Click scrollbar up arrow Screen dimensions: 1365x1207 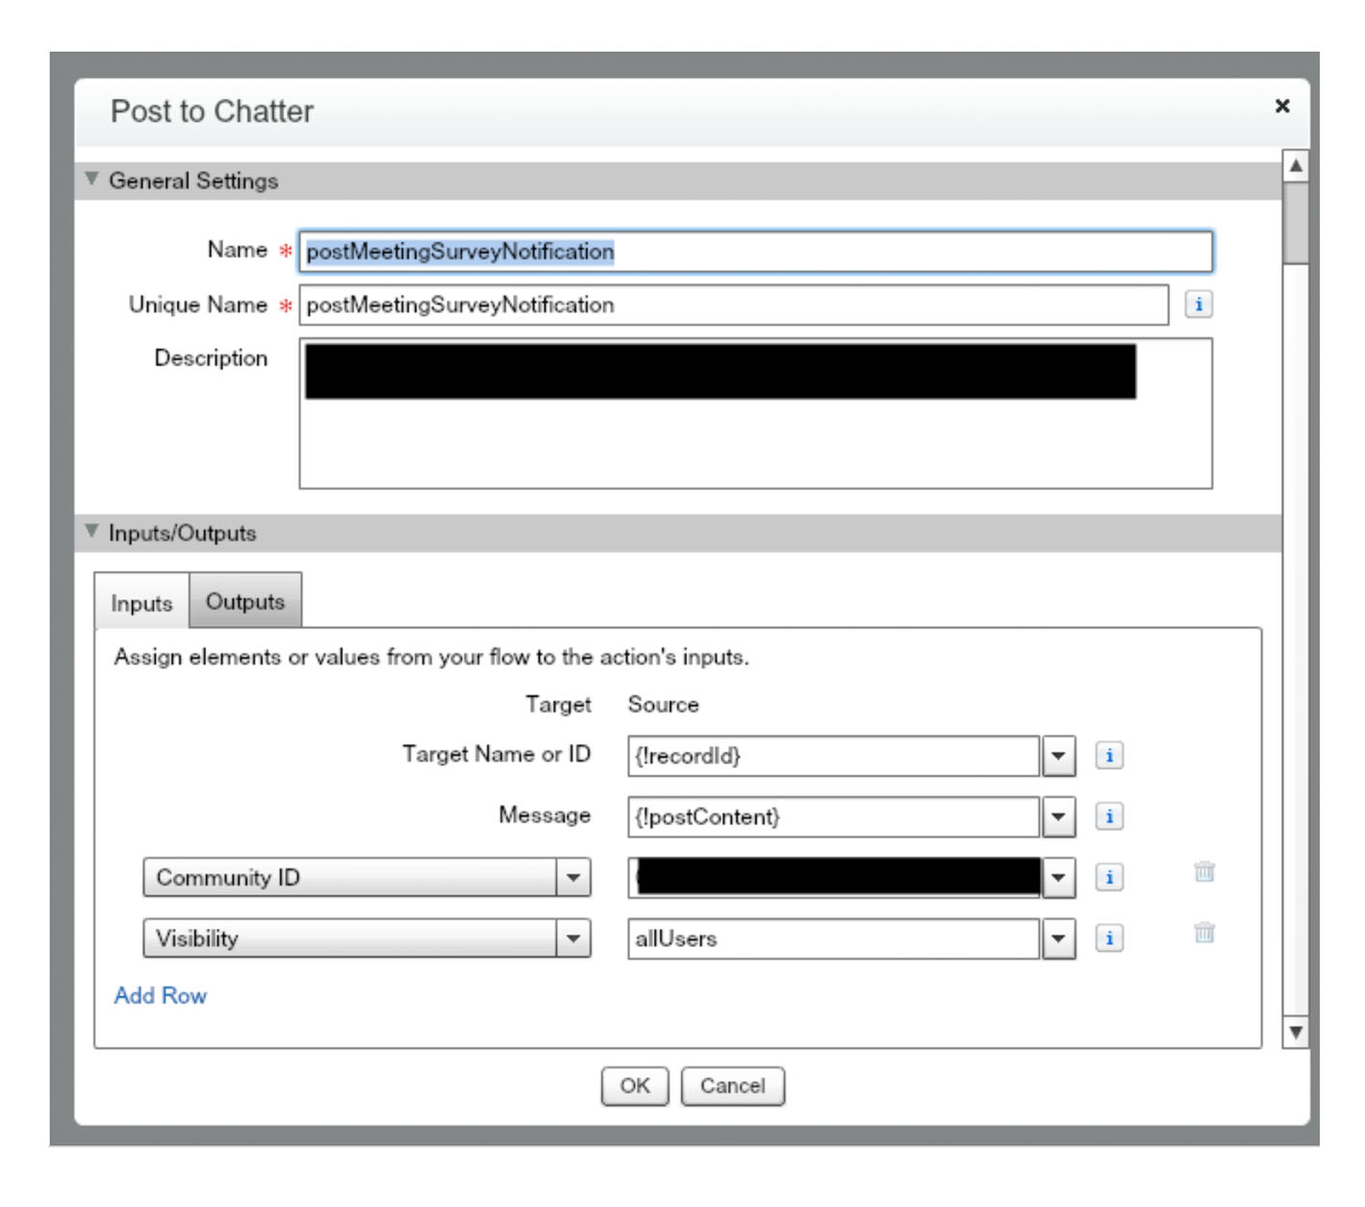pos(1296,165)
